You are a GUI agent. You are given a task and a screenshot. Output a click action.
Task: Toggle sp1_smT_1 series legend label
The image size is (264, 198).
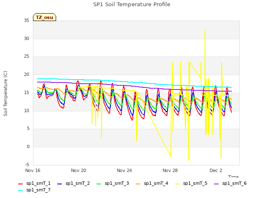pyautogui.click(x=38, y=183)
